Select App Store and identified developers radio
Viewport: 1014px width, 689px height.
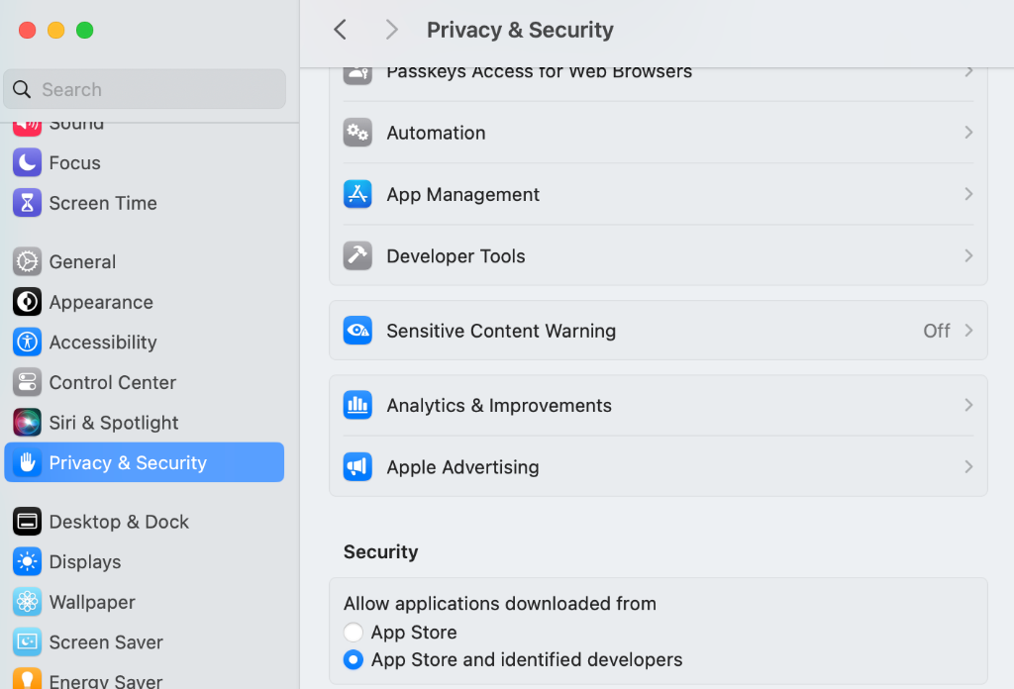click(354, 660)
